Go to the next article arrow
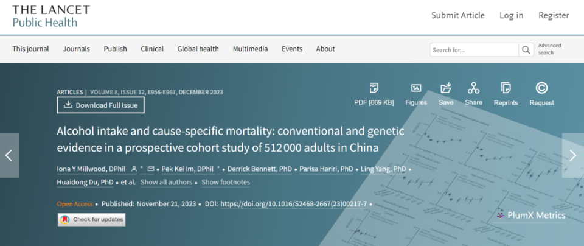The image size is (584, 246). (x=573, y=155)
